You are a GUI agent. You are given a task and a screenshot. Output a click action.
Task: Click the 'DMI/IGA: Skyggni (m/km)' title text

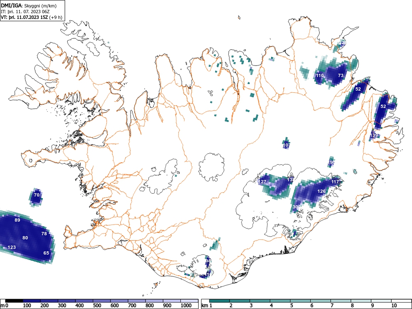pyautogui.click(x=29, y=5)
